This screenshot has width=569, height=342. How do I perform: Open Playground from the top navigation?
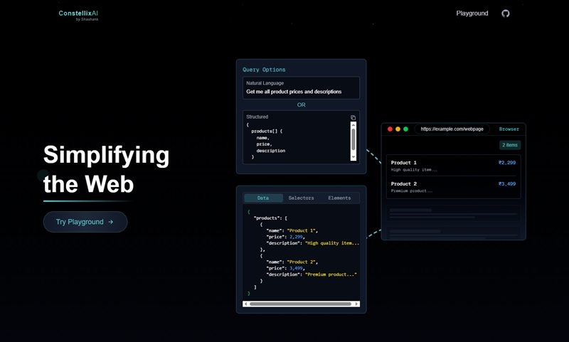tap(472, 14)
